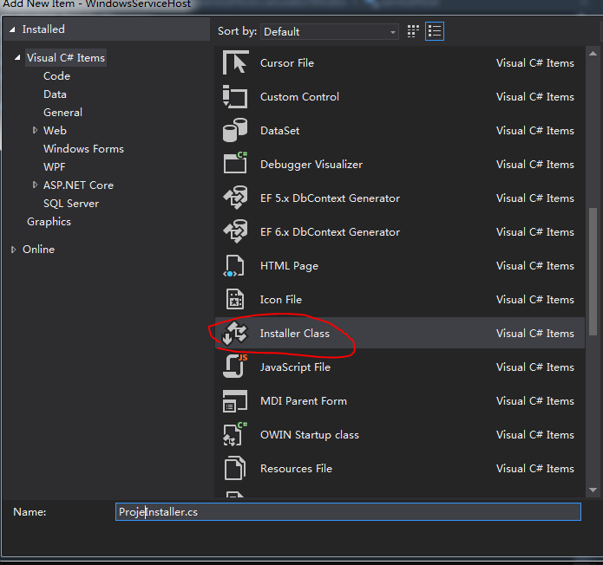
Task: Select the WPF category
Action: tap(55, 166)
